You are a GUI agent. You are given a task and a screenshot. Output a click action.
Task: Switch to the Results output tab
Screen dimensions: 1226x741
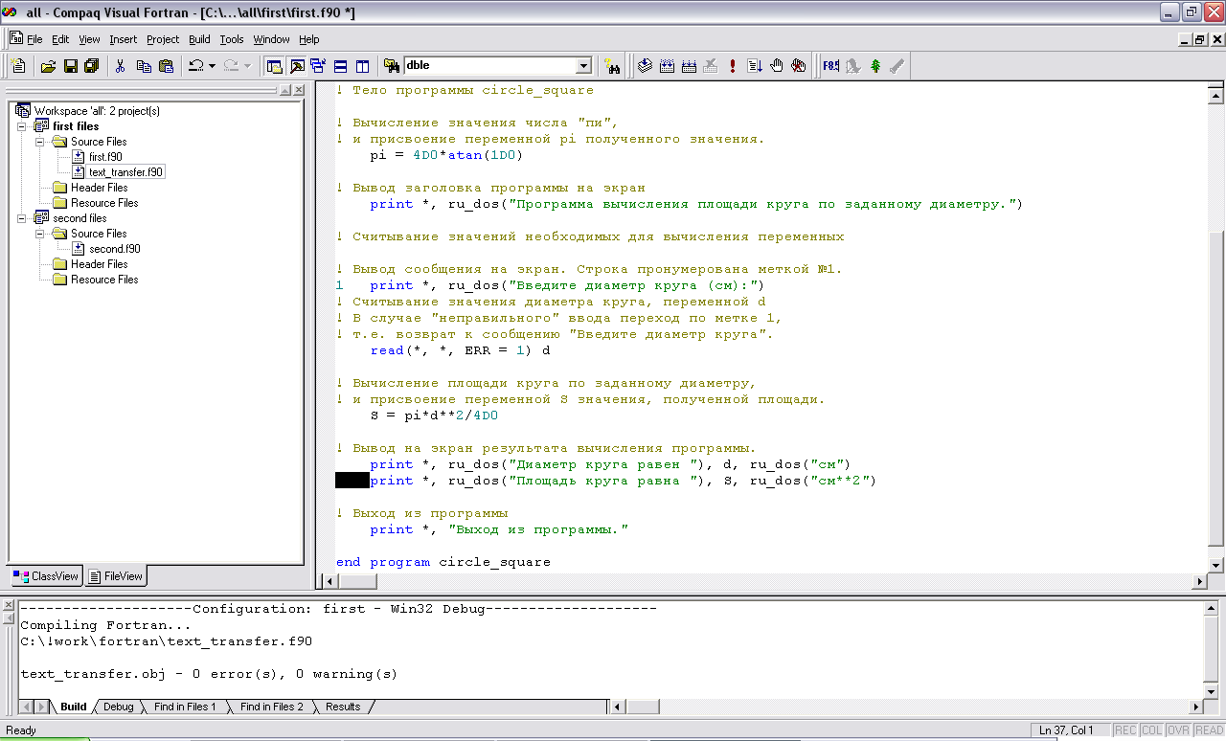pos(343,707)
